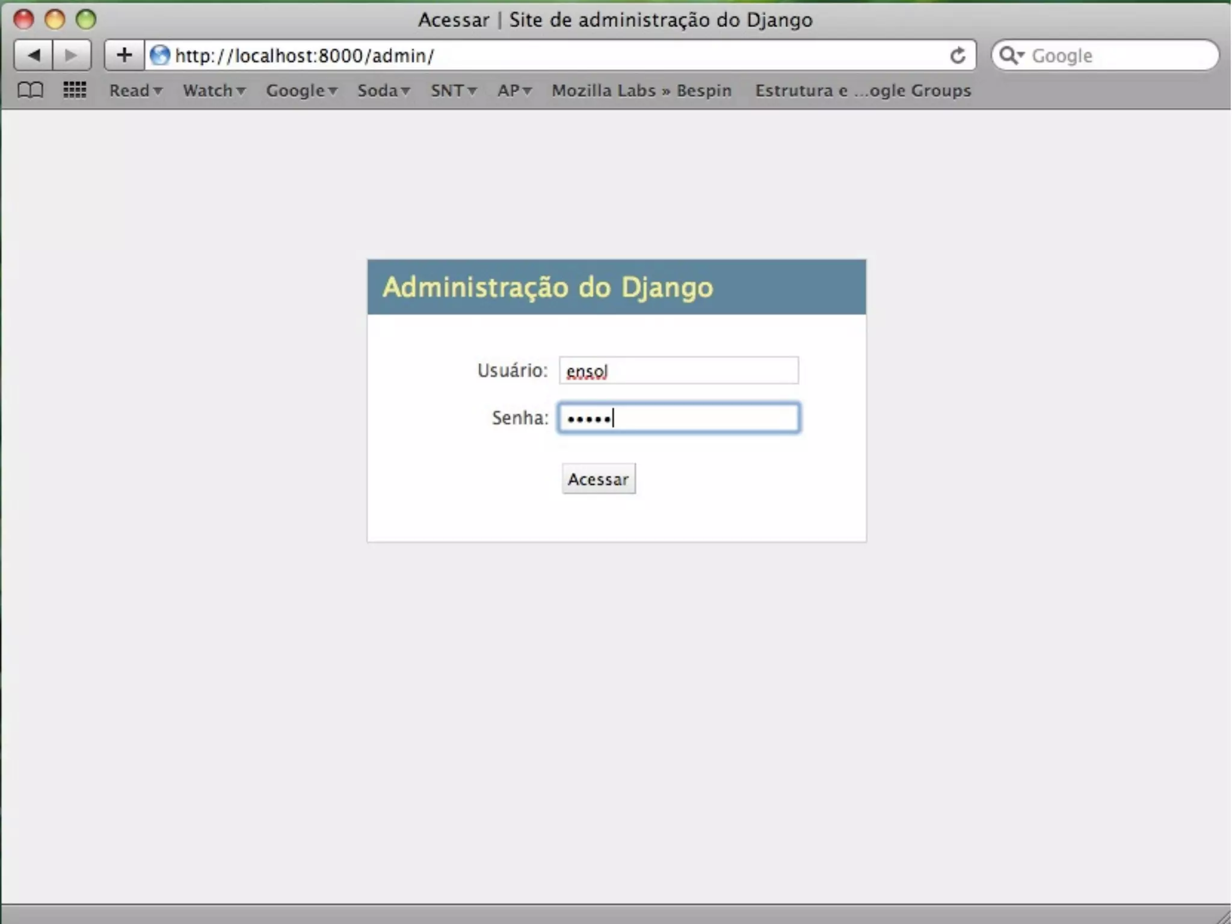Open the Google bookmarks folder dropdown
1232x924 pixels.
[301, 90]
